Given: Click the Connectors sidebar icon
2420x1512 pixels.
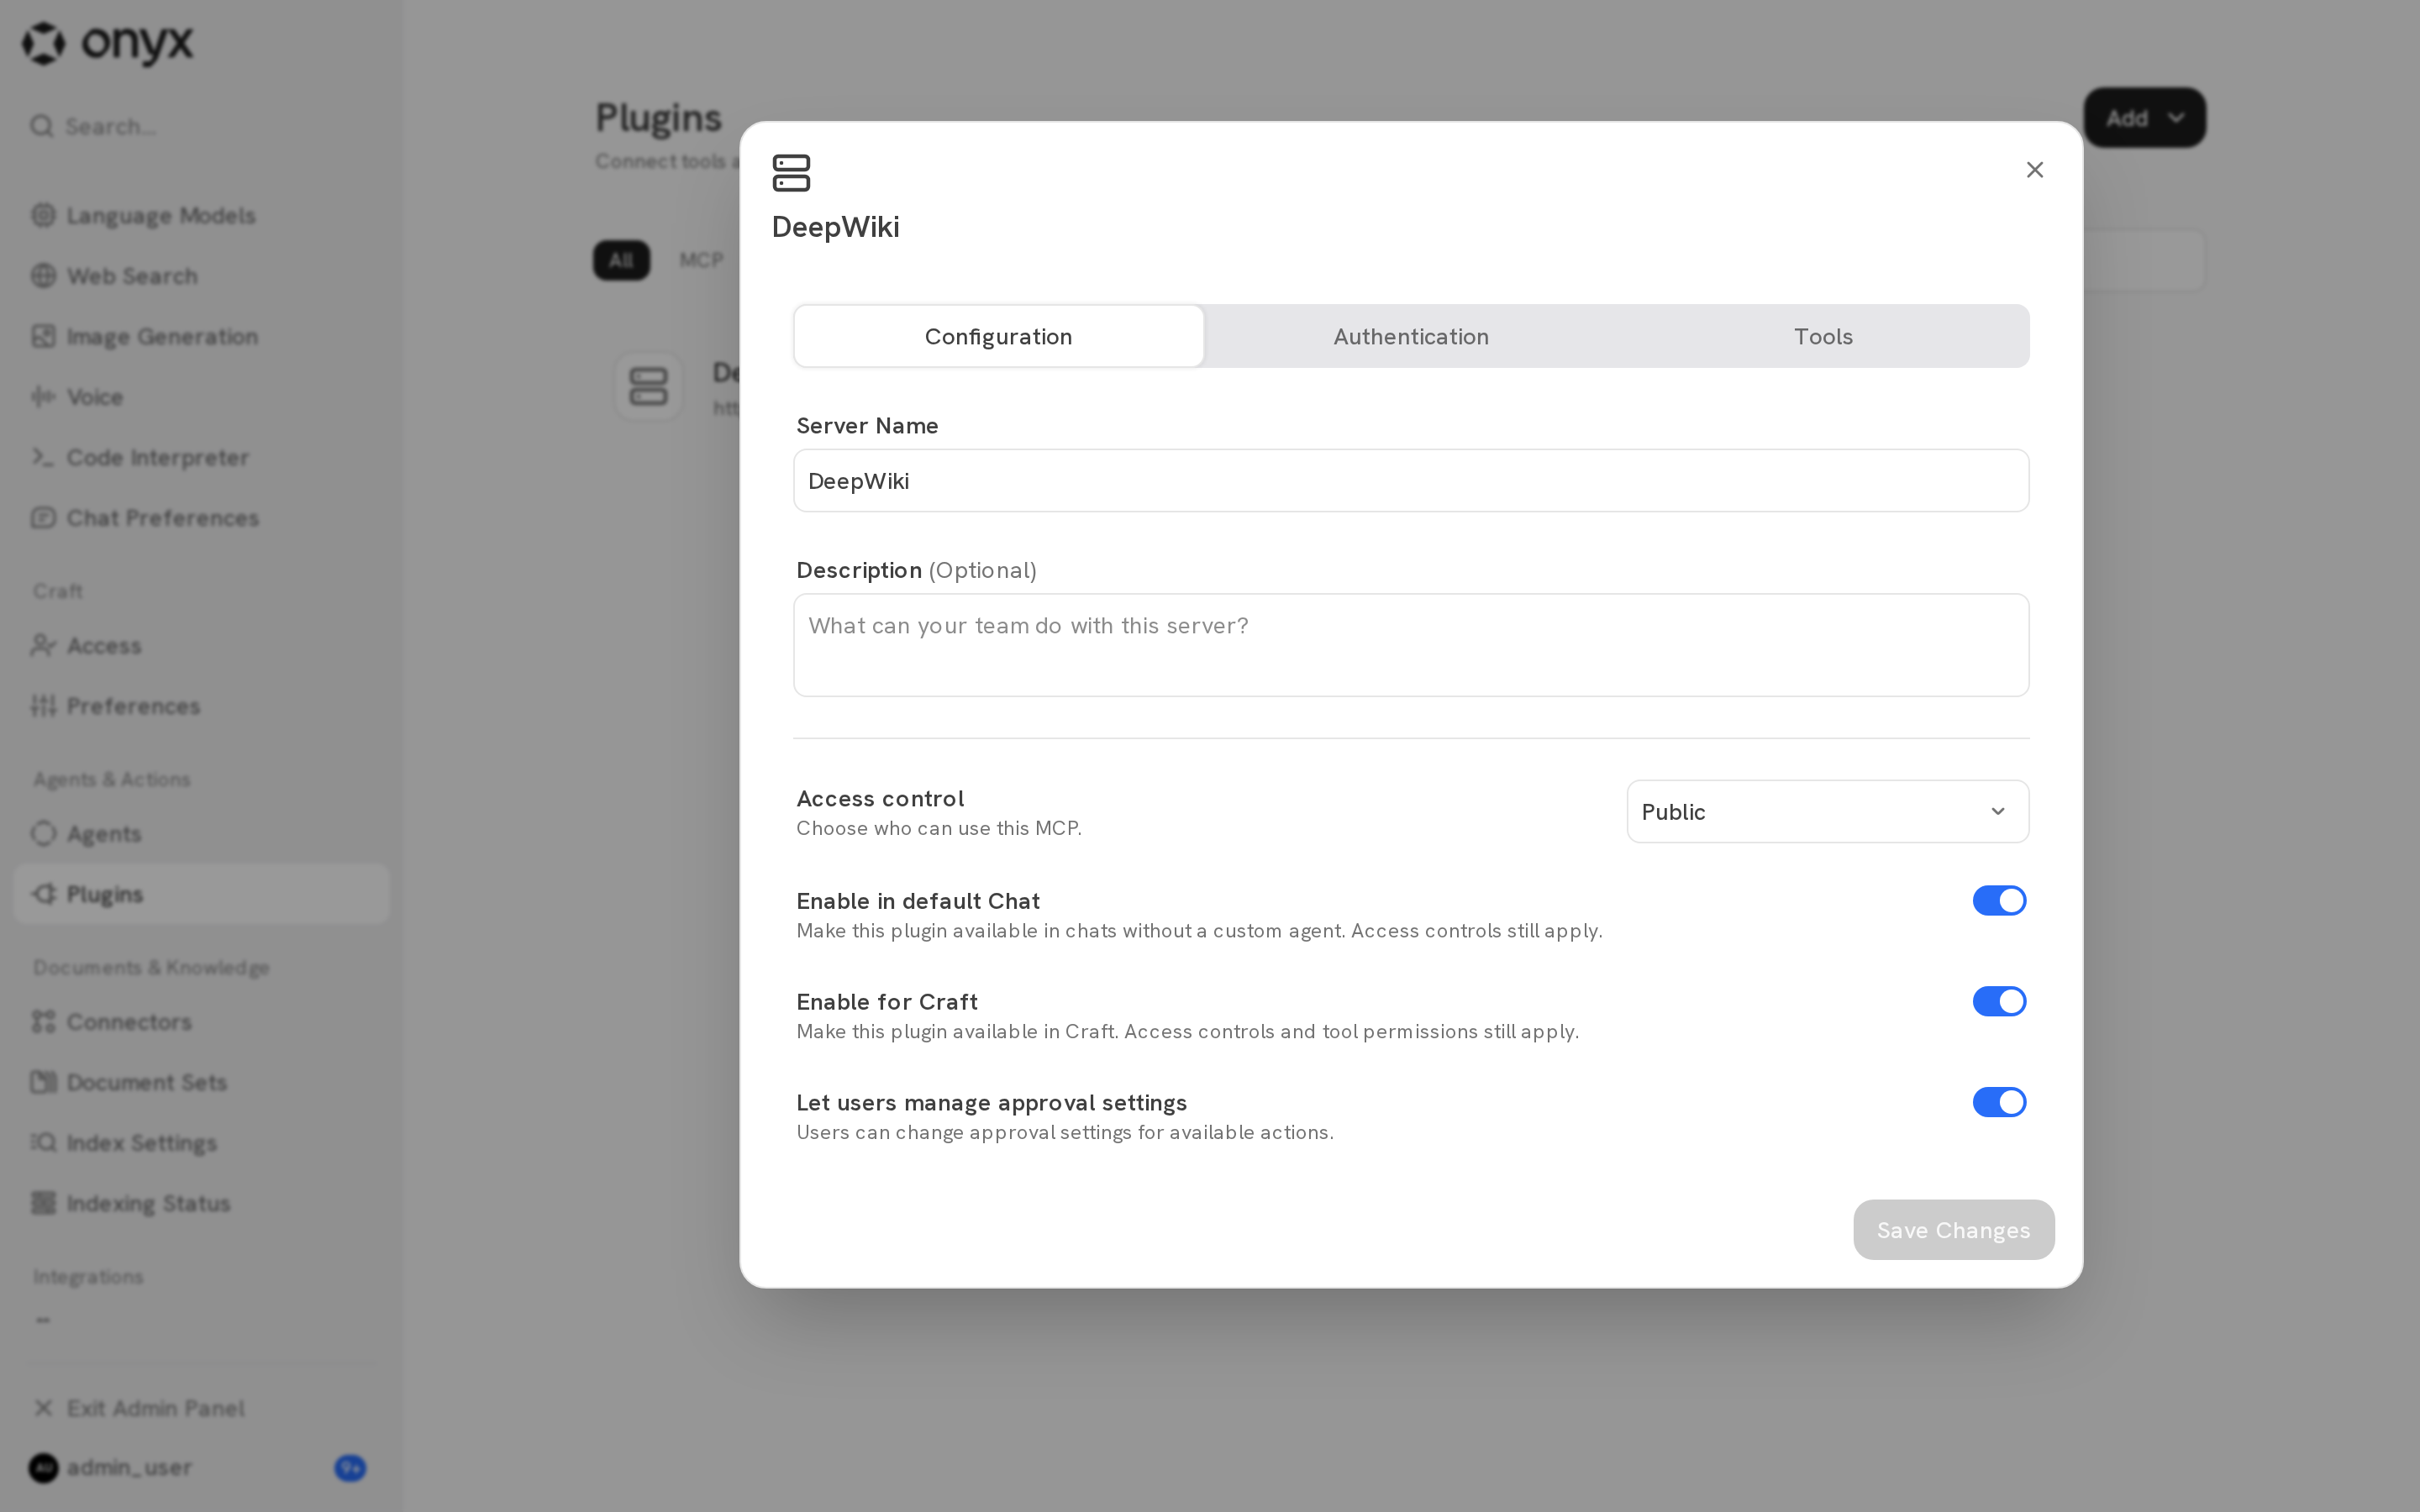Looking at the screenshot, I should [43, 1021].
